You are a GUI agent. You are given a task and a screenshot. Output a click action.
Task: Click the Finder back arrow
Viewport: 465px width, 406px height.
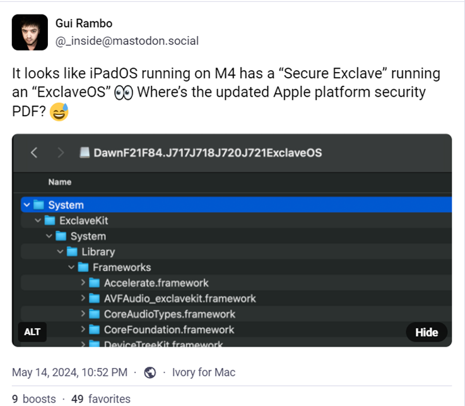coord(35,153)
